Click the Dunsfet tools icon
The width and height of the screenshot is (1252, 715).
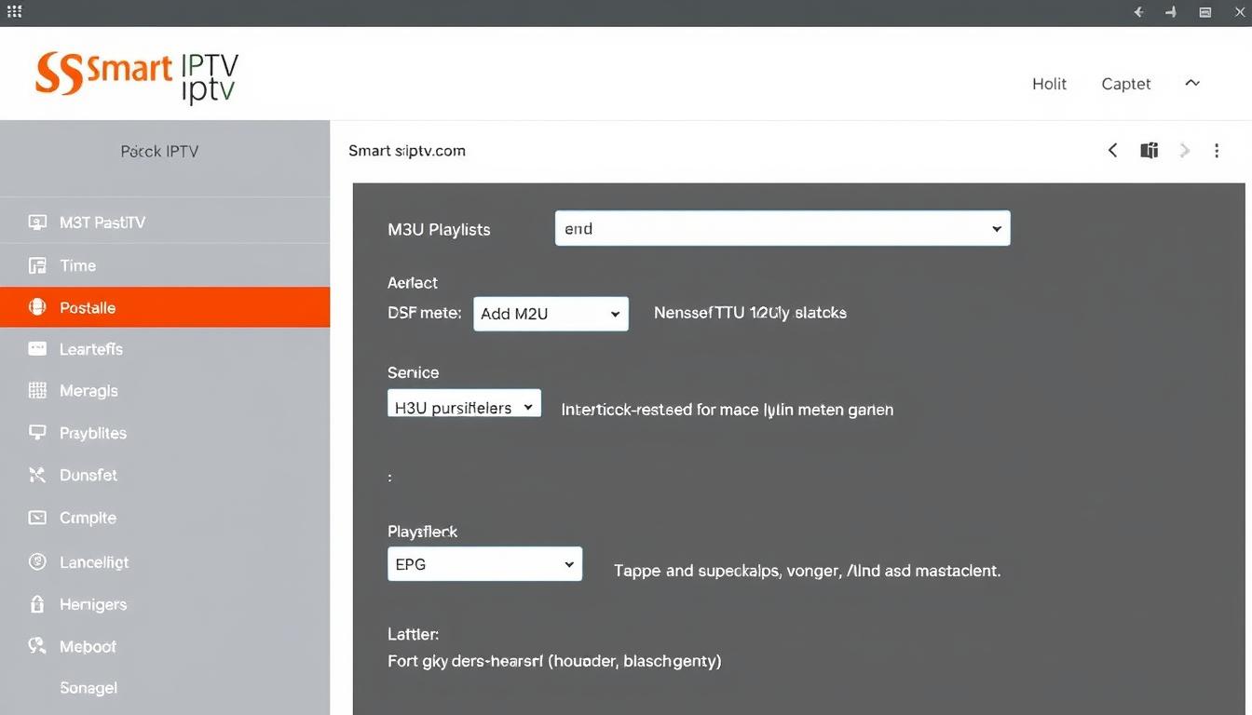(37, 475)
